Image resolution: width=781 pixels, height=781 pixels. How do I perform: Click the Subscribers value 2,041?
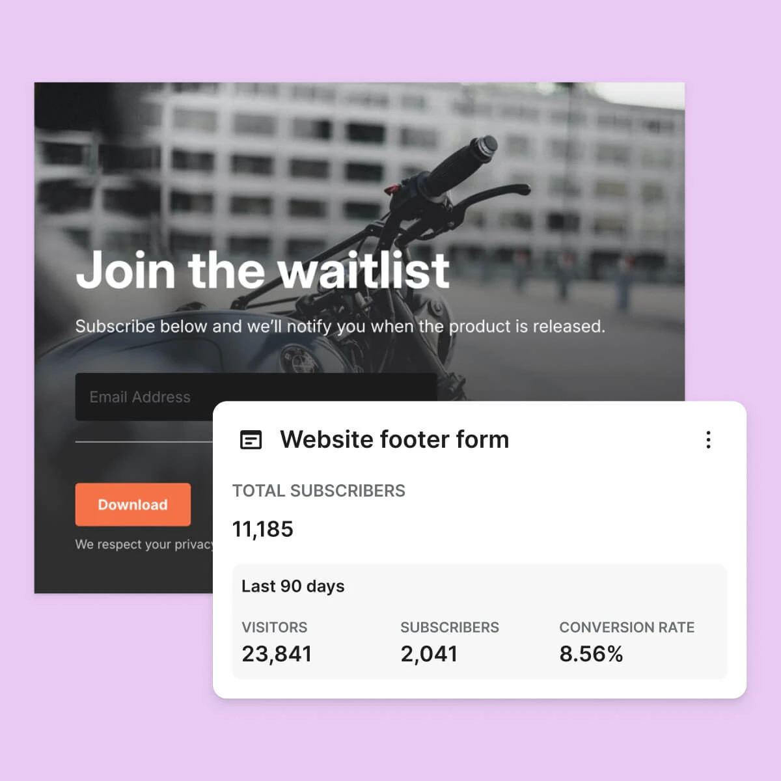(429, 653)
